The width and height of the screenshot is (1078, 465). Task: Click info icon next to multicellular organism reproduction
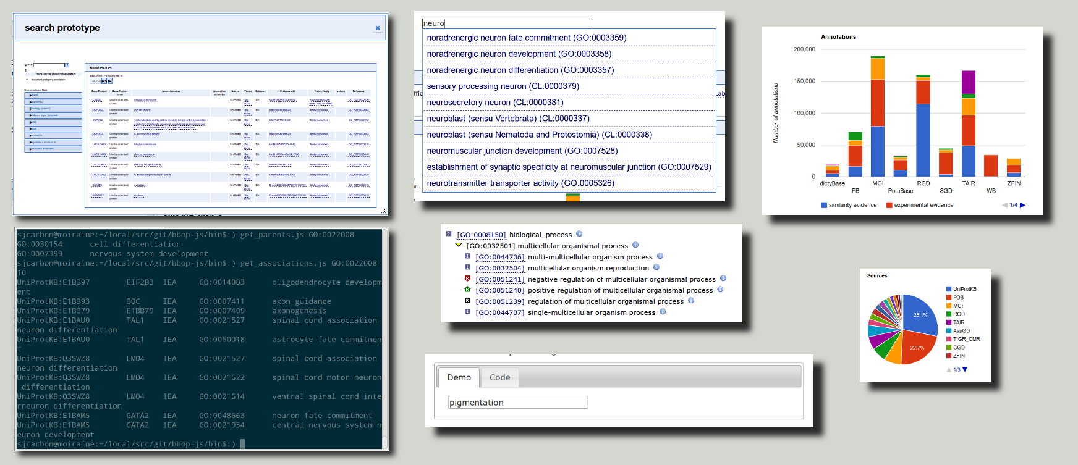(x=656, y=267)
